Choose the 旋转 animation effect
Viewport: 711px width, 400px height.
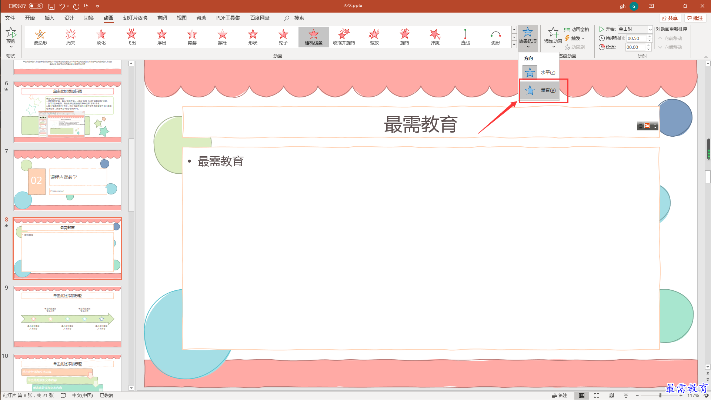point(405,37)
